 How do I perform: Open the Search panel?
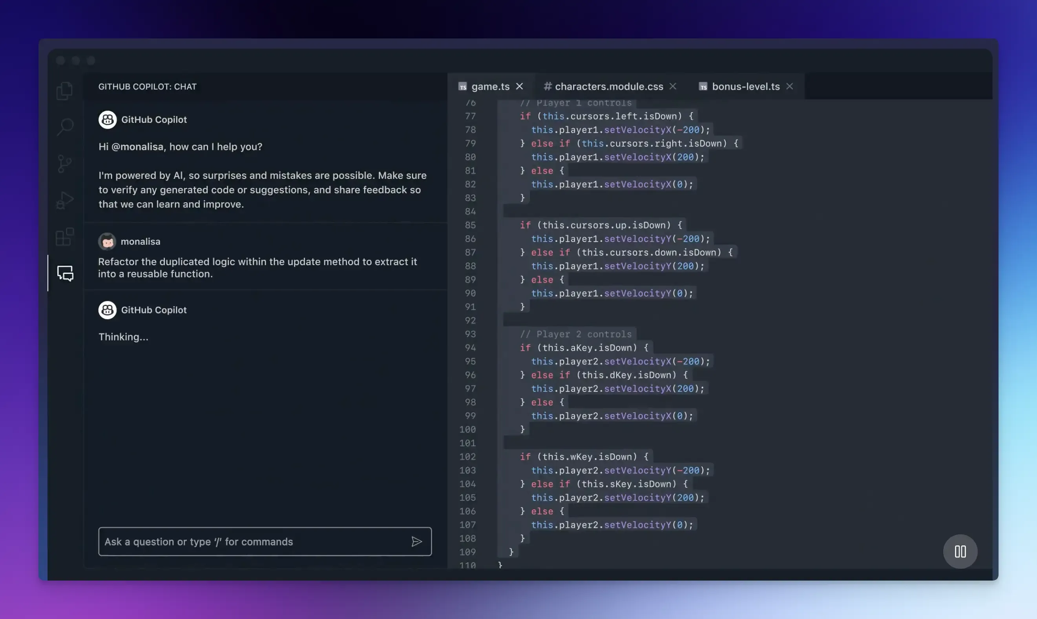[x=65, y=126]
